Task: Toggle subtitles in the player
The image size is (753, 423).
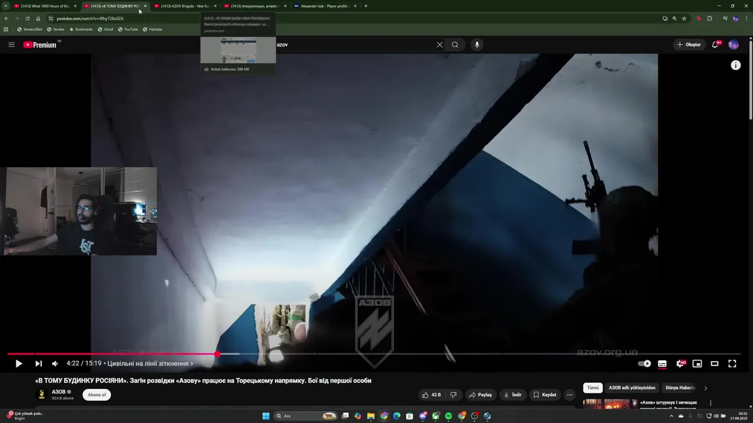Action: (x=662, y=364)
